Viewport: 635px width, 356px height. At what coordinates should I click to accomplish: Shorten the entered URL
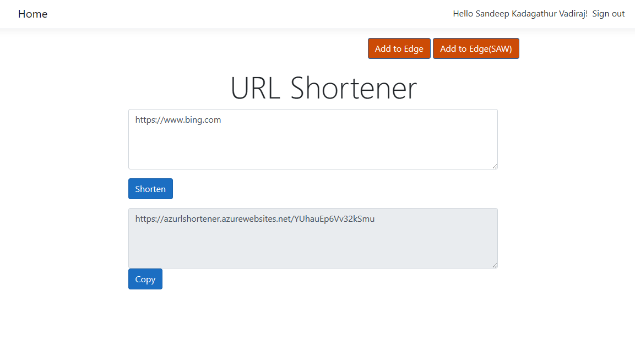150,189
